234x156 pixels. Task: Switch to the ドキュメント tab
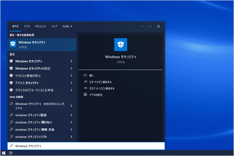click(41, 26)
